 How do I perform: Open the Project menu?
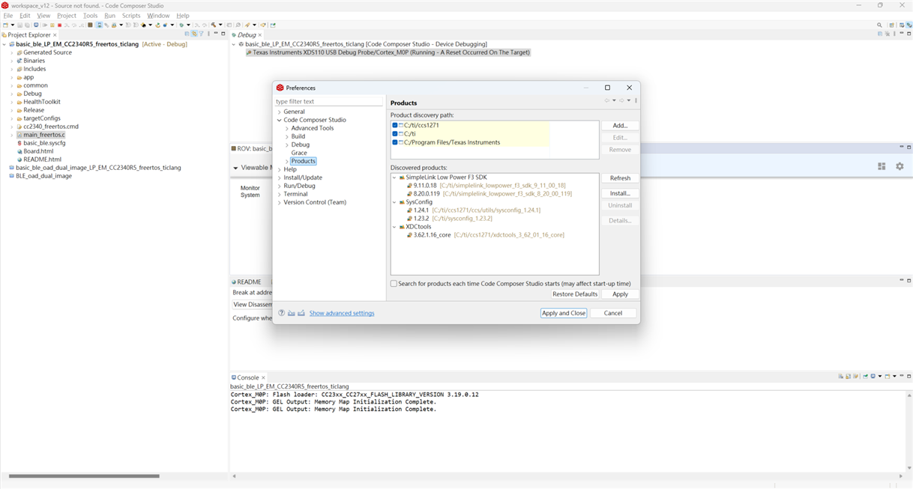click(67, 15)
